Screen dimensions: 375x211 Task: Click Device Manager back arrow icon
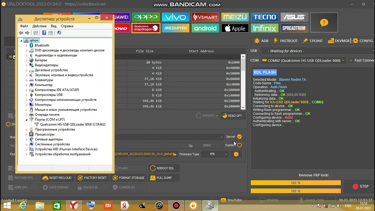tap(21, 33)
